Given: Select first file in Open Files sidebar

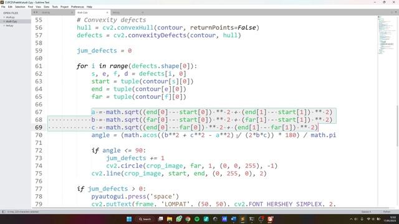Looking at the screenshot, I should pos(10,17).
